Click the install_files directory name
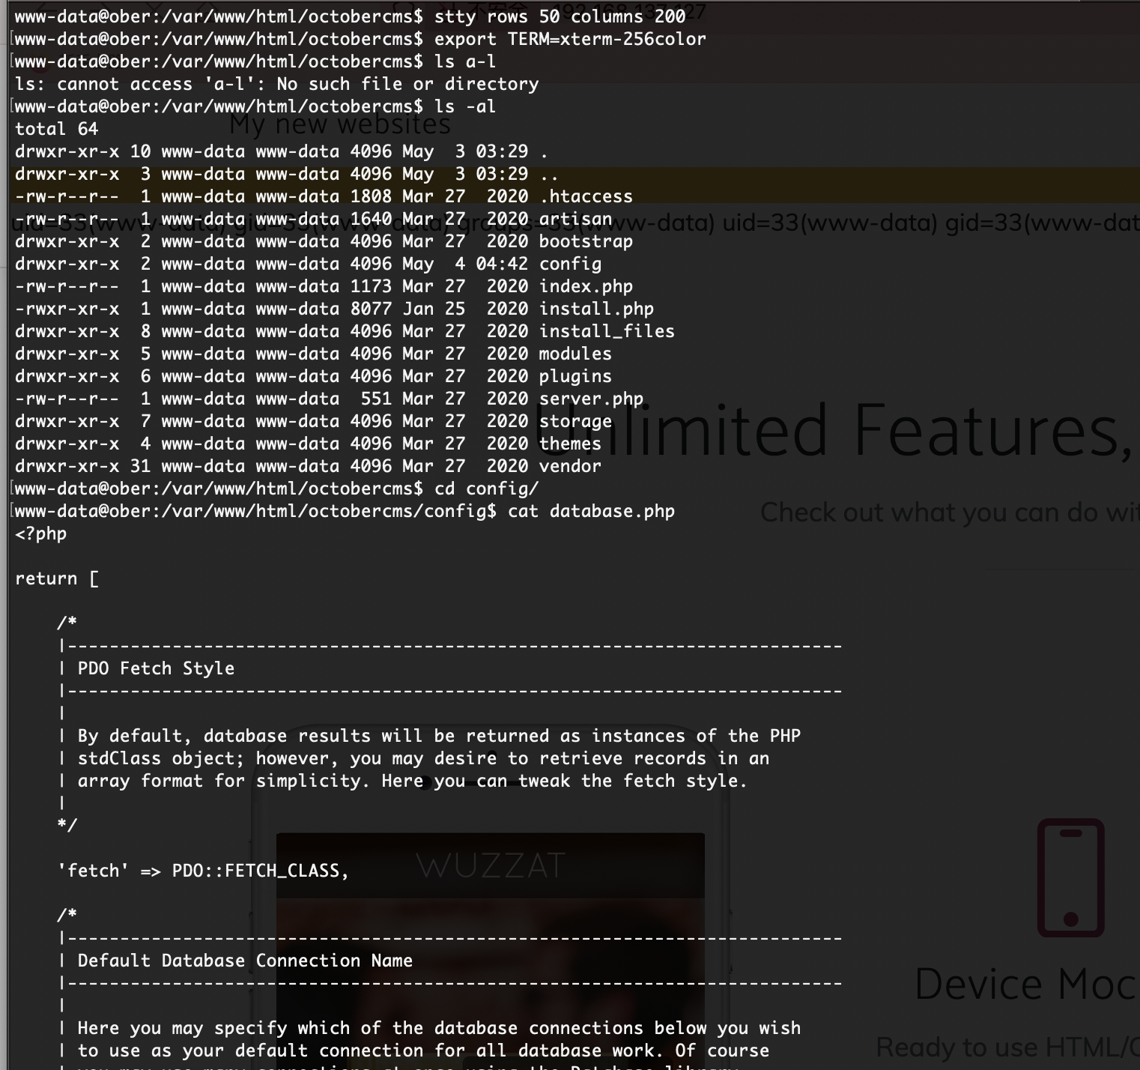Screen dimensions: 1140x1070 click(x=607, y=331)
